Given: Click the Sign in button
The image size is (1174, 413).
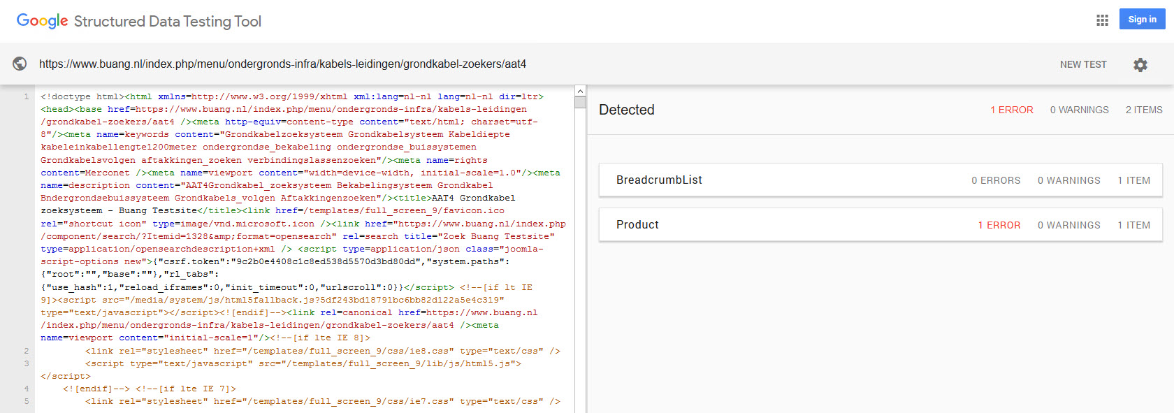Looking at the screenshot, I should click(x=1142, y=20).
